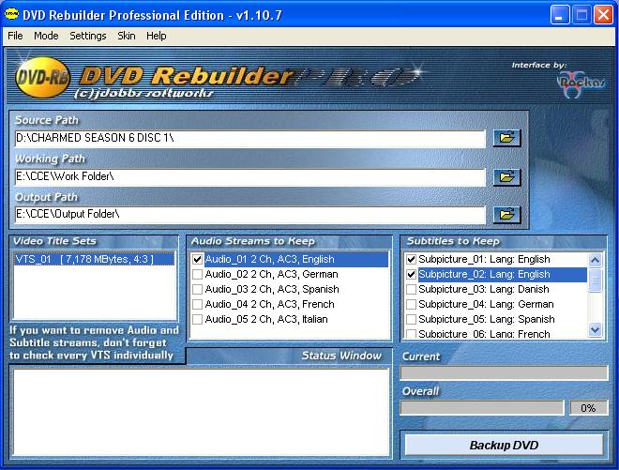Click the 0% overall percentage box

click(x=588, y=408)
